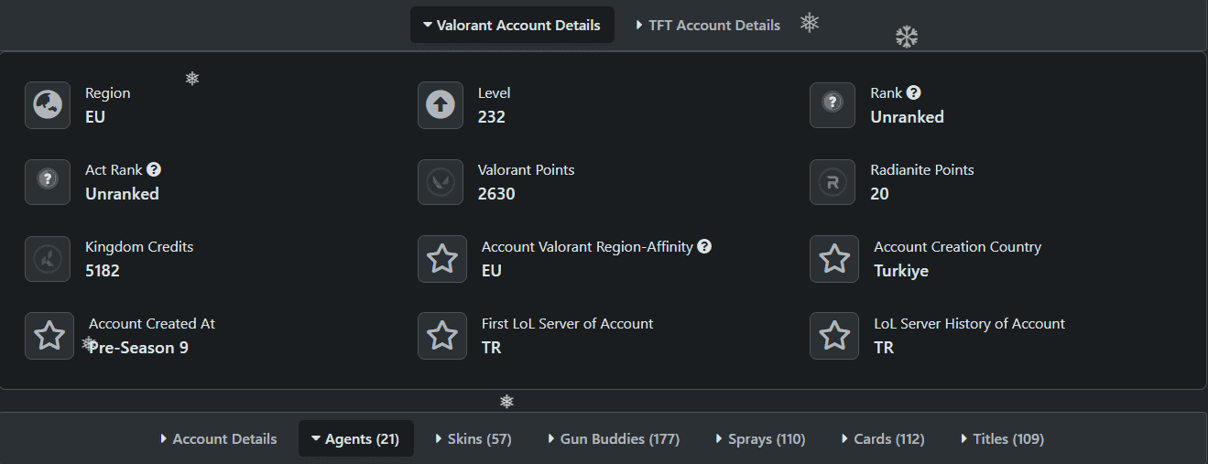Click the Rank help question mark
Viewport: 1208px width, 464px height.
914,92
